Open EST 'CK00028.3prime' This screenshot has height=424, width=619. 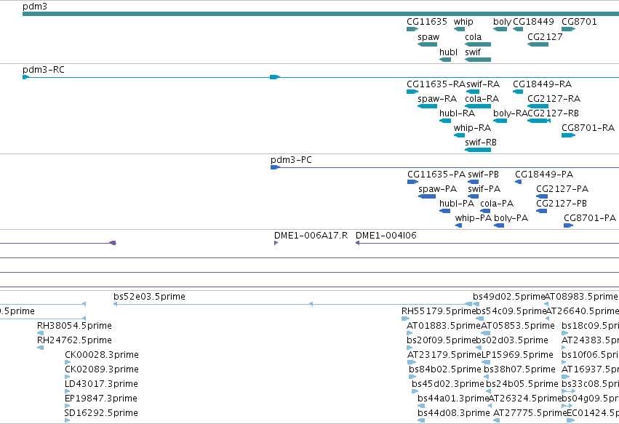point(102,356)
